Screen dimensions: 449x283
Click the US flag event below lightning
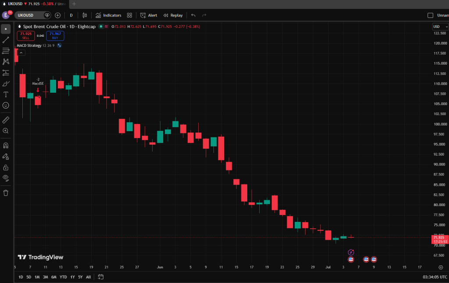pyautogui.click(x=351, y=259)
